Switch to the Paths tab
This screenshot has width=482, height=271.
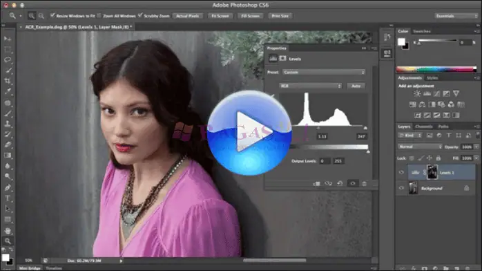443,127
